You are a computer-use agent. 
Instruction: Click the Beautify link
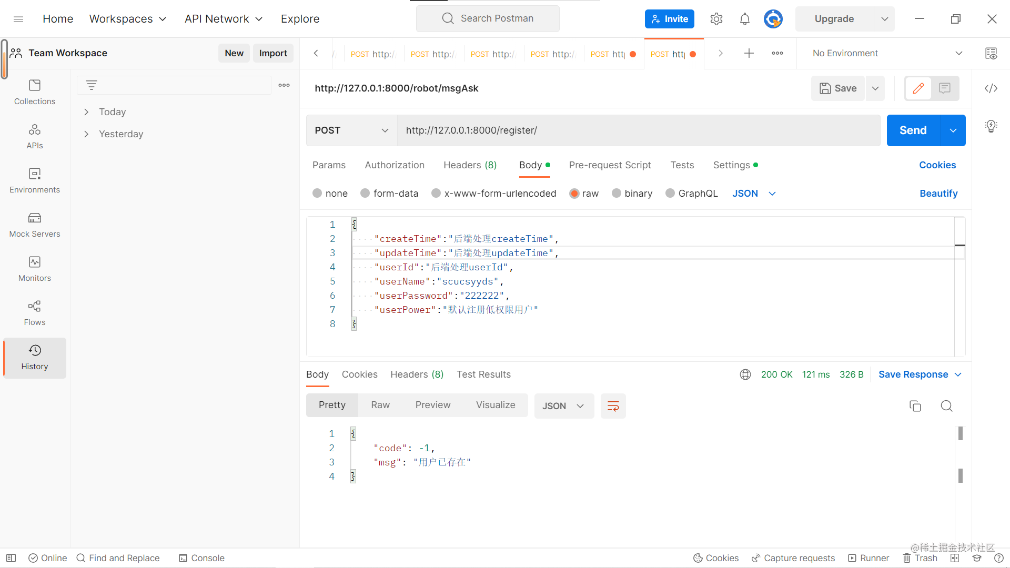coord(938,194)
